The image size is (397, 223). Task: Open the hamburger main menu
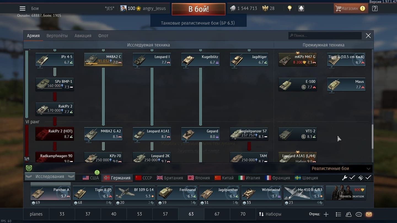23,9
